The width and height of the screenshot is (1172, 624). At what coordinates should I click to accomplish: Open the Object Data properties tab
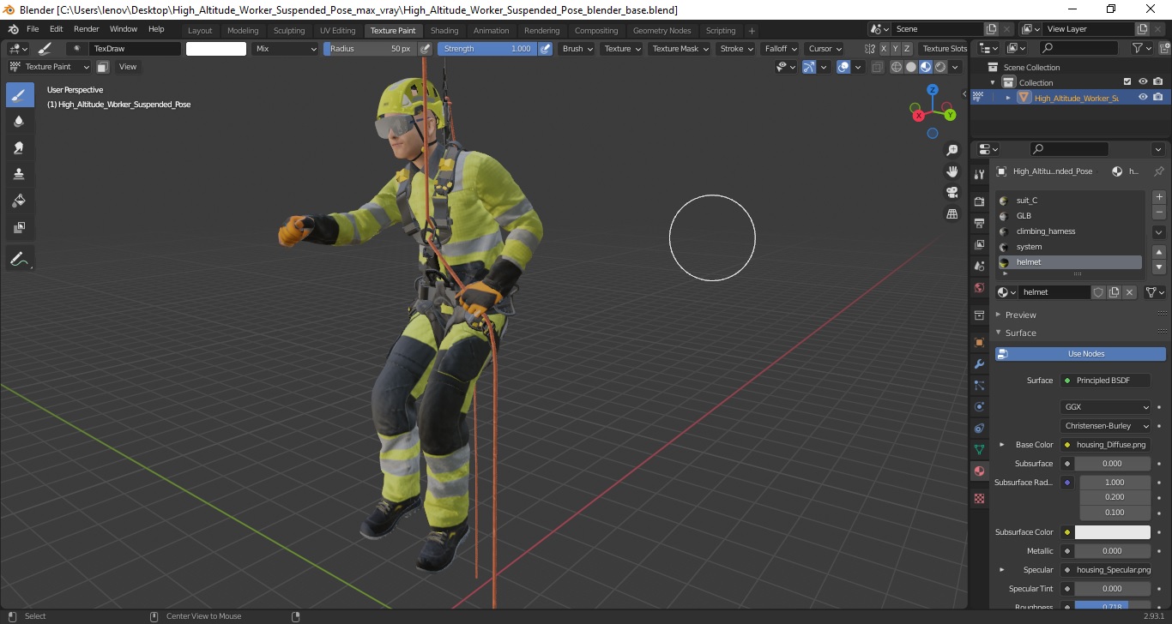click(979, 449)
